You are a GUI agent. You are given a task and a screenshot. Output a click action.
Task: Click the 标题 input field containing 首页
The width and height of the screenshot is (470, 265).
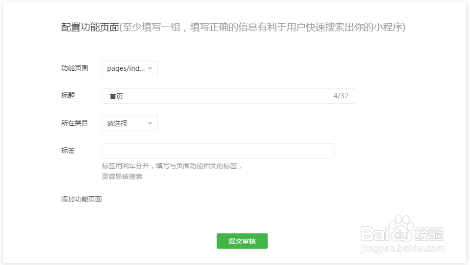229,96
